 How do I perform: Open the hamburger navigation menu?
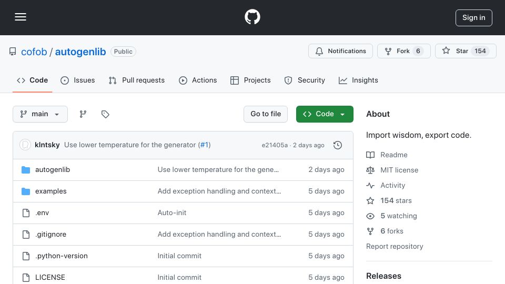(21, 17)
